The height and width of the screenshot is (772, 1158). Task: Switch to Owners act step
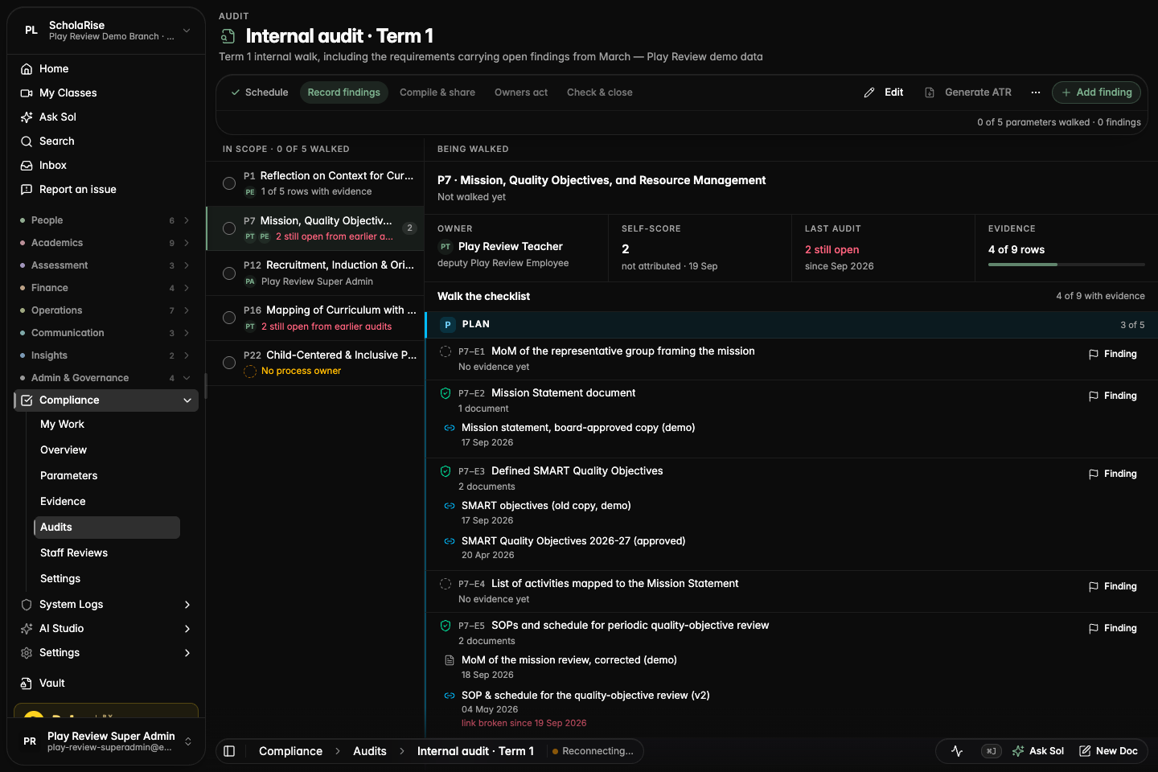(521, 92)
